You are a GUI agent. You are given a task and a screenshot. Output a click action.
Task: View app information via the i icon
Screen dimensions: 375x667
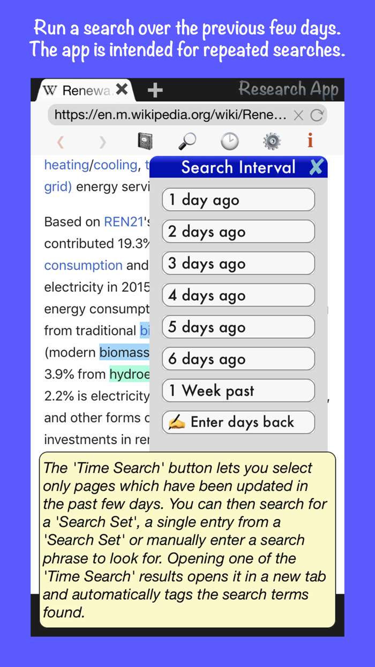[x=310, y=141]
